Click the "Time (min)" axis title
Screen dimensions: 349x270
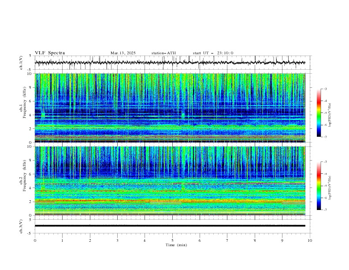point(176,245)
